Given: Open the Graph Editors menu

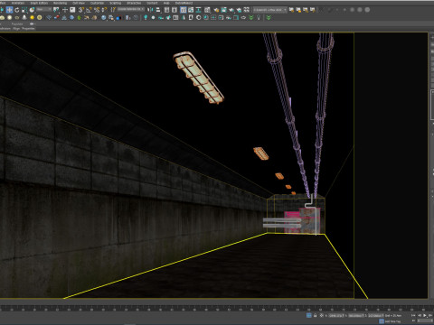Looking at the screenshot, I should [x=39, y=3].
